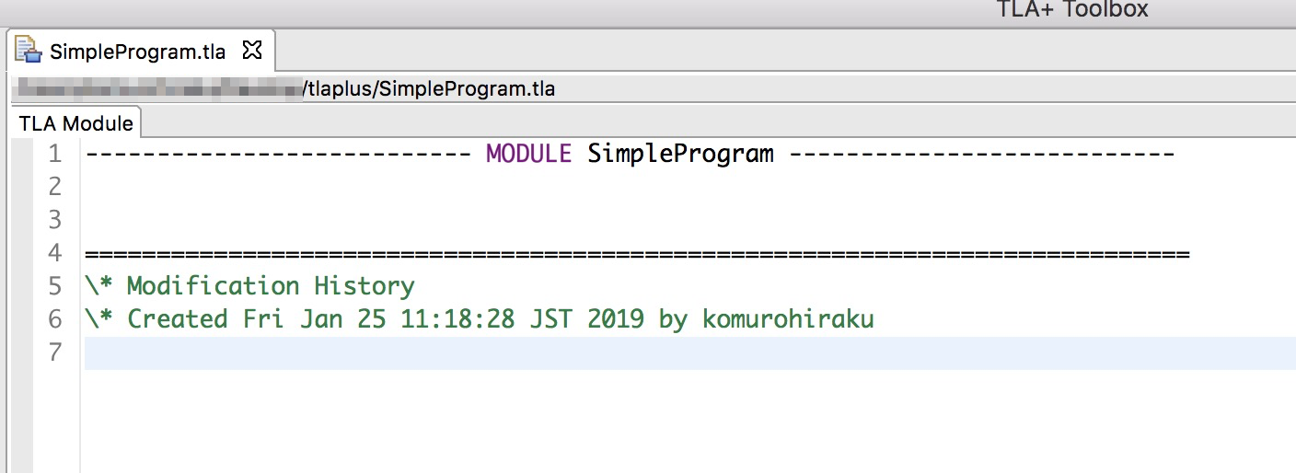This screenshot has width=1296, height=473.
Task: Click line number 5 in the gutter
Action: coord(55,286)
